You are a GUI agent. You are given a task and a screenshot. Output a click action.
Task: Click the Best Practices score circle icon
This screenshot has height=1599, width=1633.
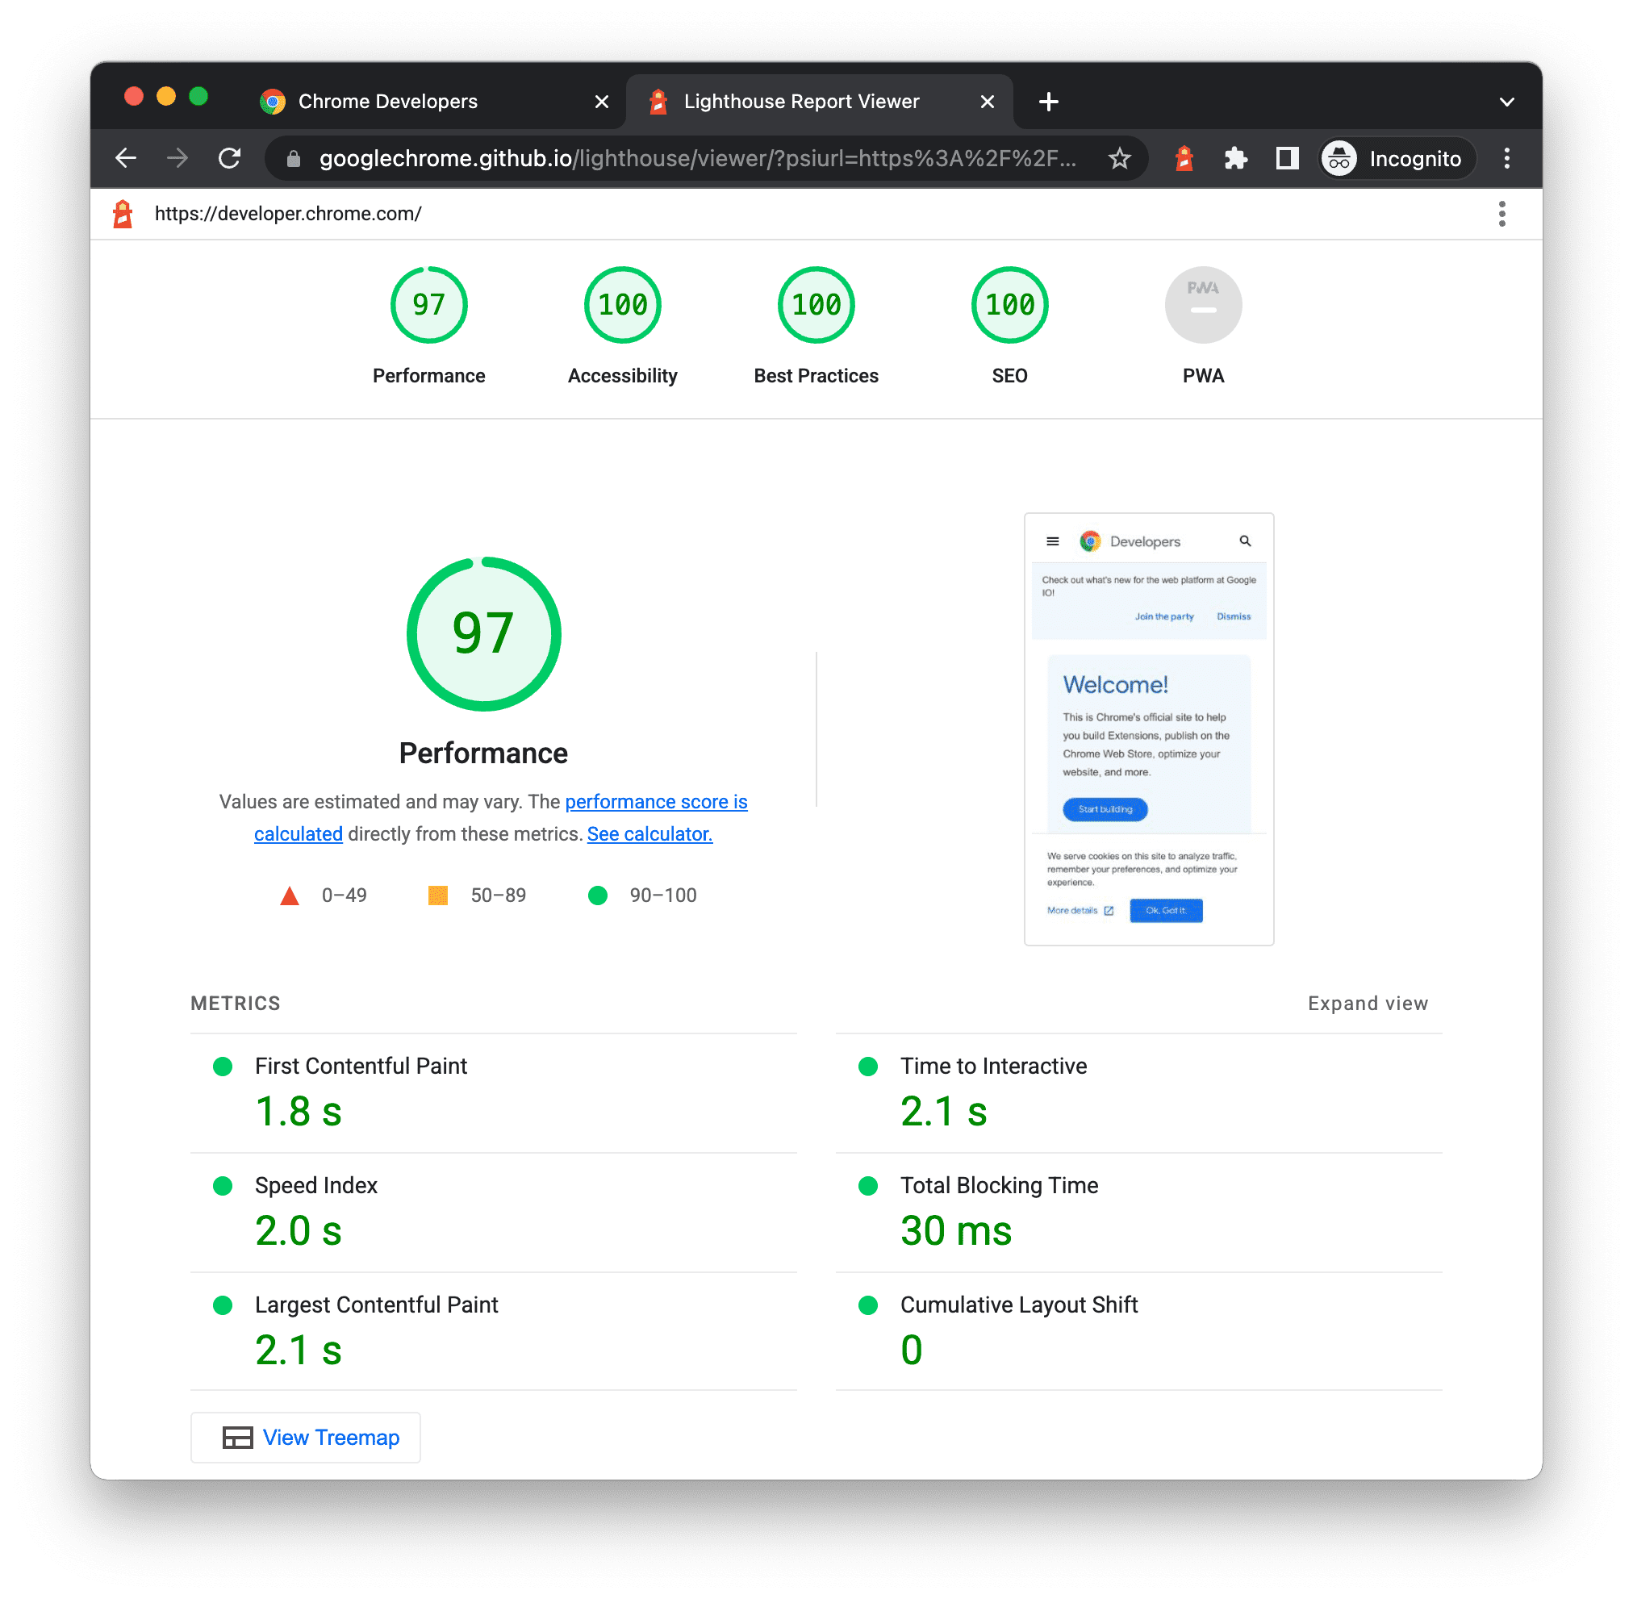pos(814,307)
